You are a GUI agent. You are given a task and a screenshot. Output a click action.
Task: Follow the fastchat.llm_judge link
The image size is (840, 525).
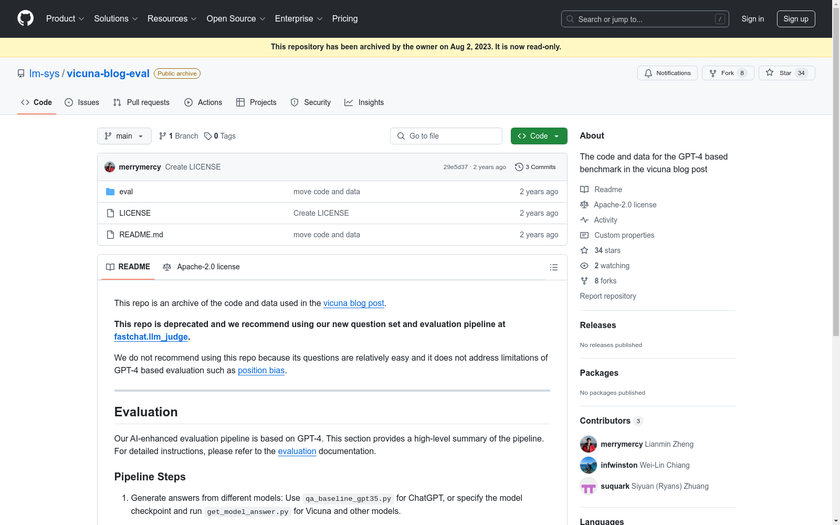coord(151,337)
